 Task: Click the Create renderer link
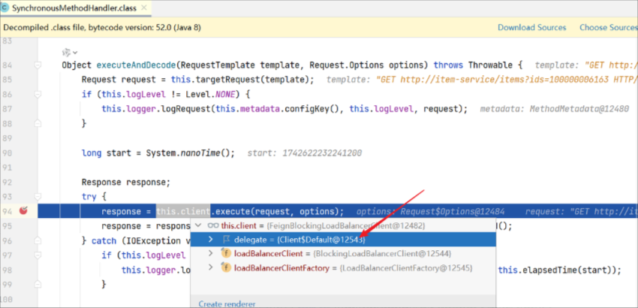(x=227, y=303)
